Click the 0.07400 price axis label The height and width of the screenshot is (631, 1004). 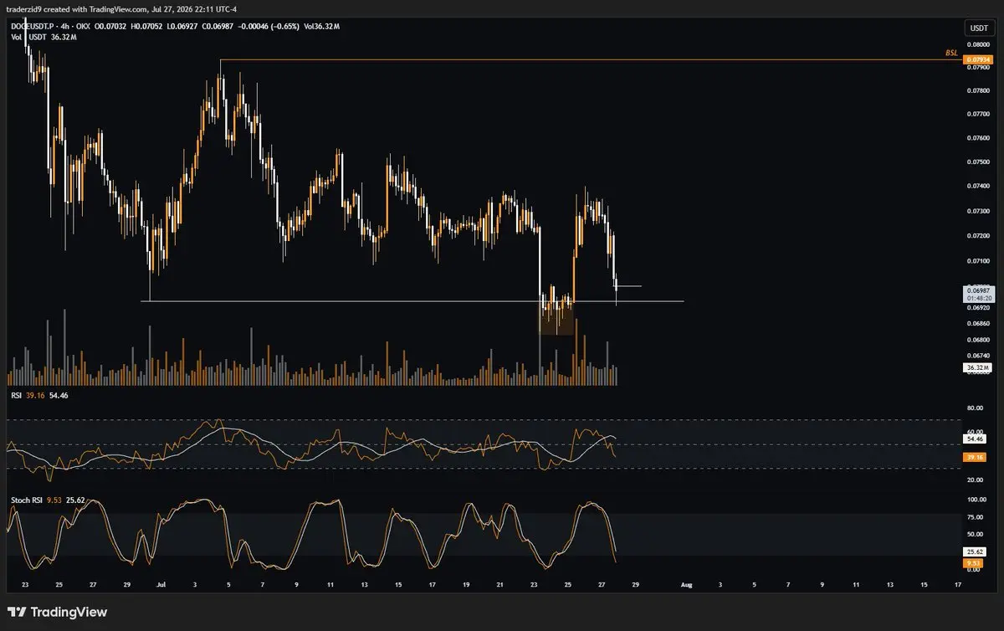pyautogui.click(x=976, y=187)
